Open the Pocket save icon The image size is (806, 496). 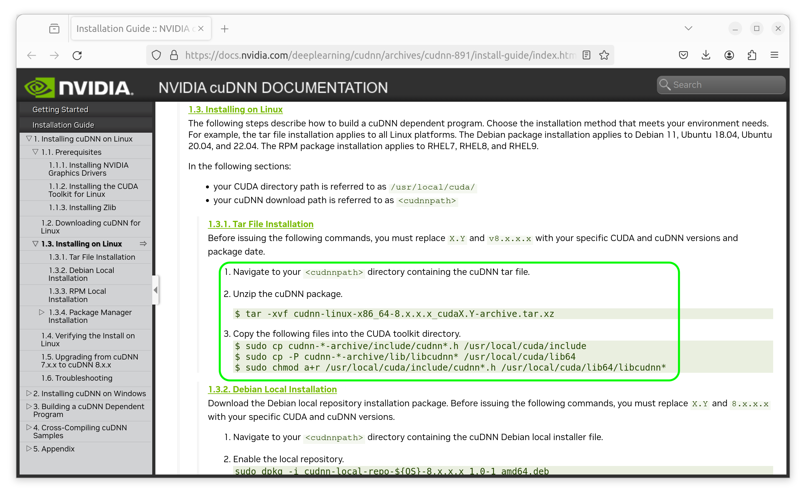point(683,55)
